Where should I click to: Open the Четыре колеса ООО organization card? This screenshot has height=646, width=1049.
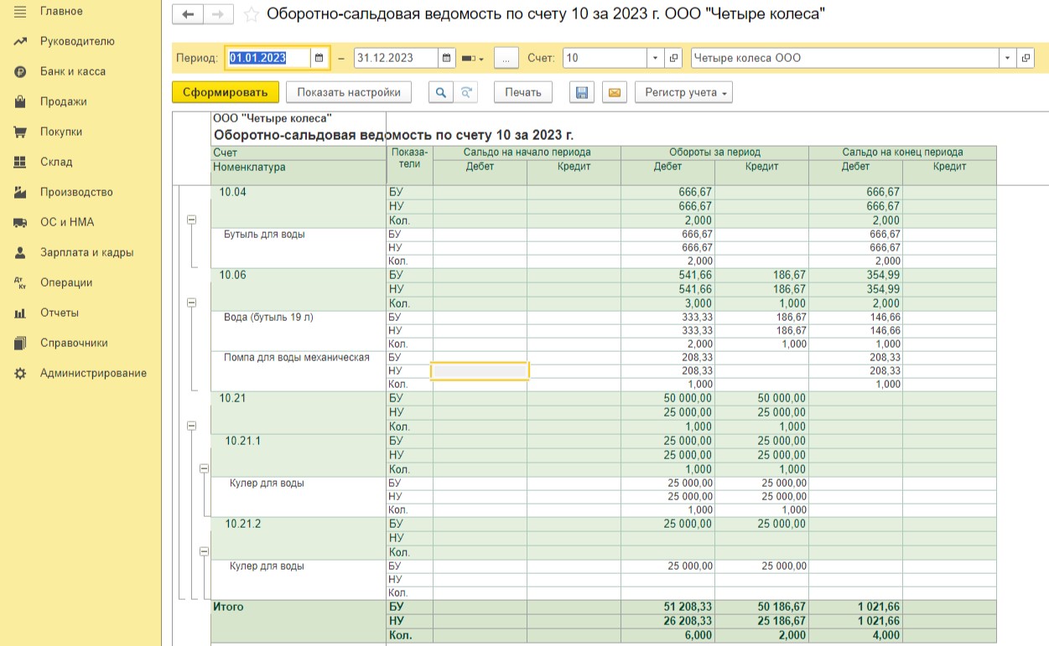(1026, 58)
